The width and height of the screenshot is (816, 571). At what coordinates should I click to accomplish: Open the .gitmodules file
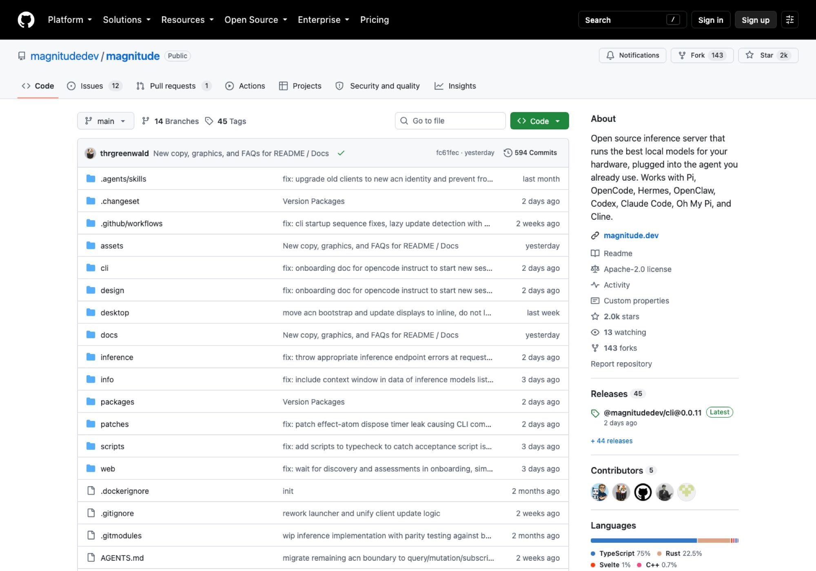[121, 536]
